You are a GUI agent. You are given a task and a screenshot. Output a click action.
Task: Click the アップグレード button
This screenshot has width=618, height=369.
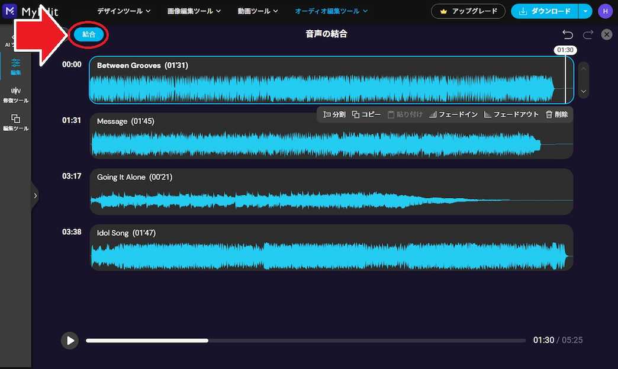tap(468, 11)
